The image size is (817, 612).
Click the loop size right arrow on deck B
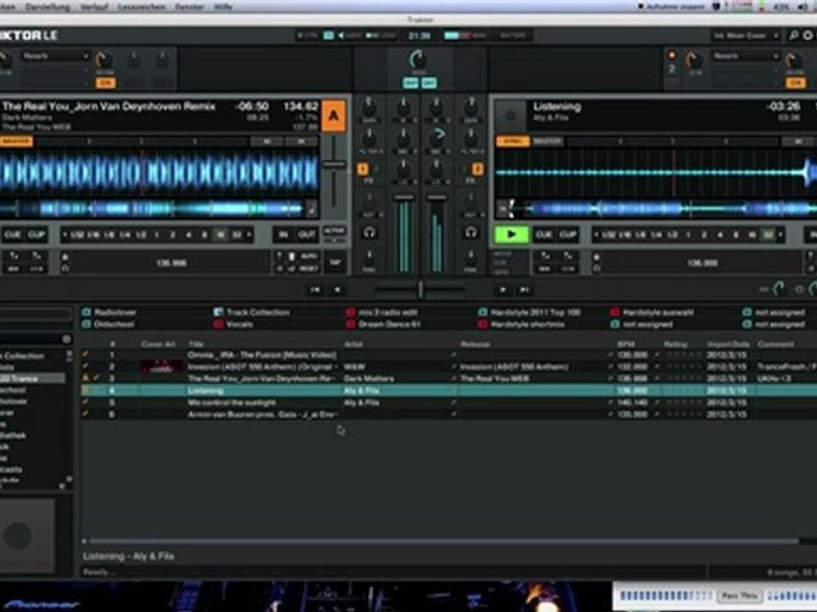tap(780, 235)
